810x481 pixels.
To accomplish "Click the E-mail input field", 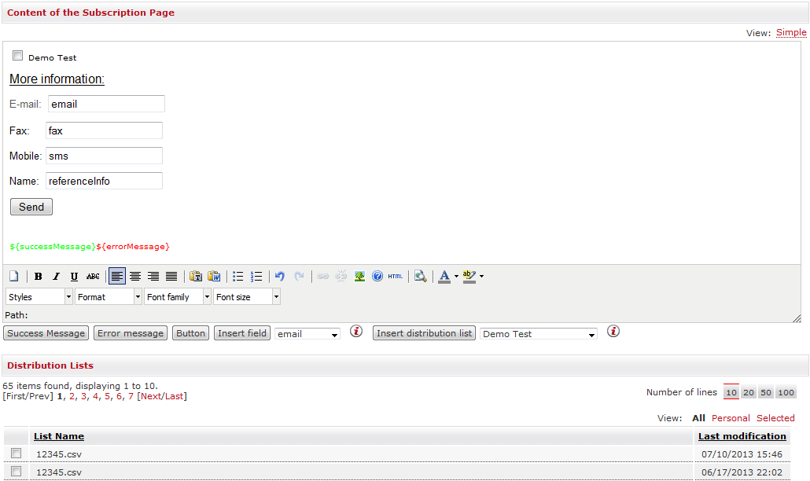I will 106,104.
